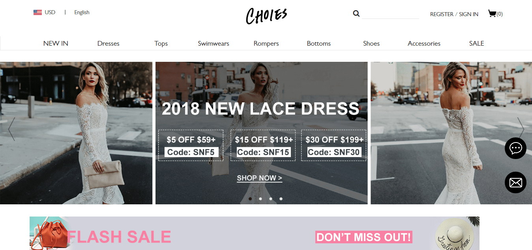Open the shopping cart icon

pyautogui.click(x=492, y=14)
